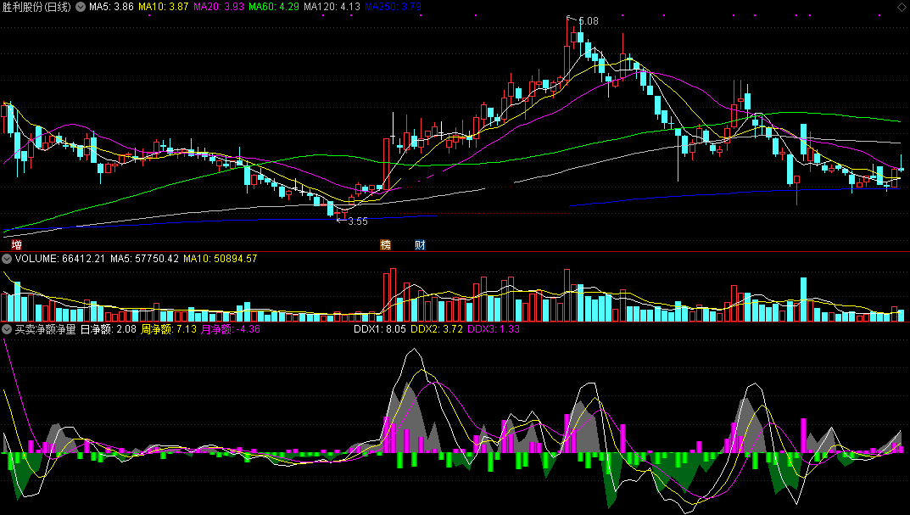Click the yellow MA10: 3.87 label

pos(163,7)
